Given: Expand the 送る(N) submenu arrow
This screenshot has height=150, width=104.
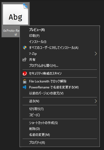Looking at the screenshot, I should [x=96, y=101].
